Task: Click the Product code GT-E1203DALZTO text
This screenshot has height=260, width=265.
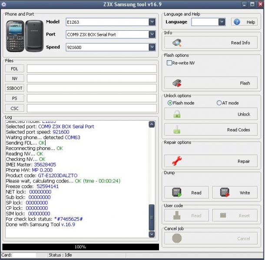Action: pos(58,175)
